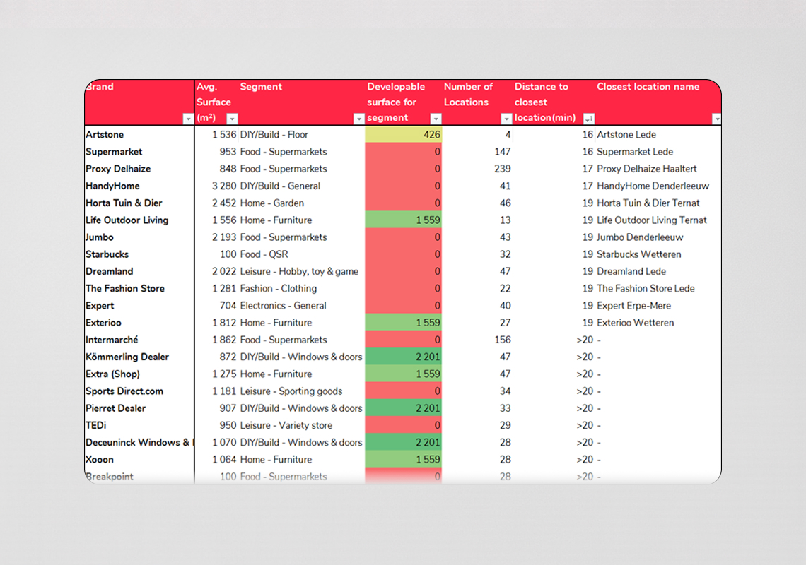
Task: Select the 'Life Outdoor Living Ternat' cell
Action: (651, 220)
